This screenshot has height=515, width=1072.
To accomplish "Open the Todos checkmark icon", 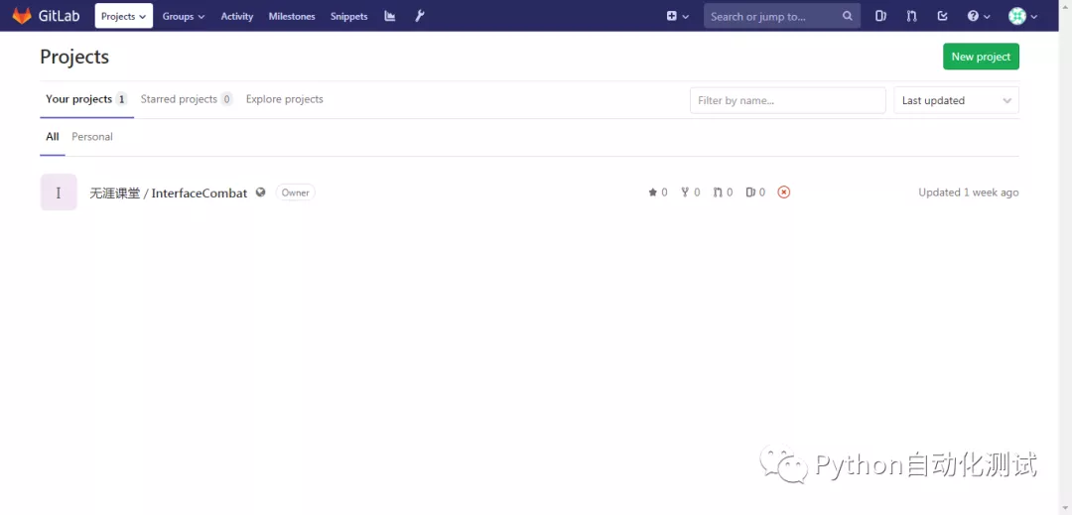I will [x=942, y=16].
